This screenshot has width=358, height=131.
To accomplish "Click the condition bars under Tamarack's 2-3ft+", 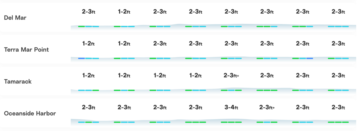I will (x=231, y=90).
